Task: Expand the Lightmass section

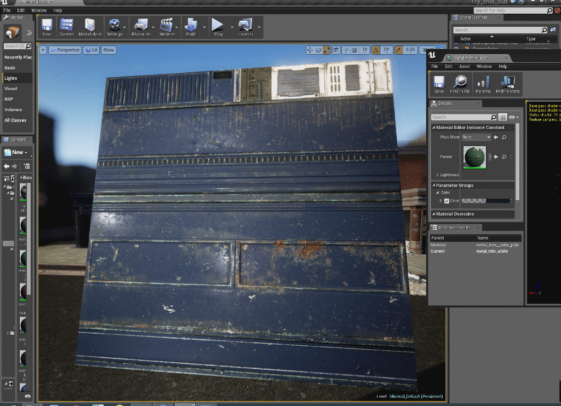Action: coord(437,175)
